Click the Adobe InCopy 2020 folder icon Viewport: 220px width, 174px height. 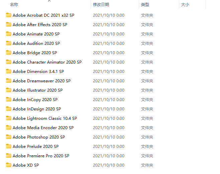(9, 99)
